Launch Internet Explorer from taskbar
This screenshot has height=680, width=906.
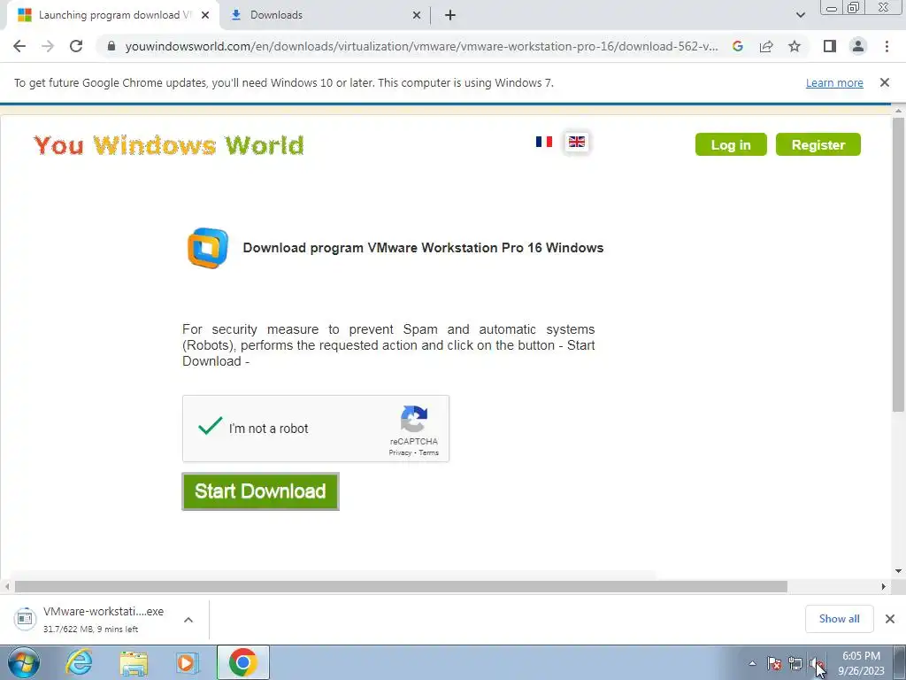79,662
